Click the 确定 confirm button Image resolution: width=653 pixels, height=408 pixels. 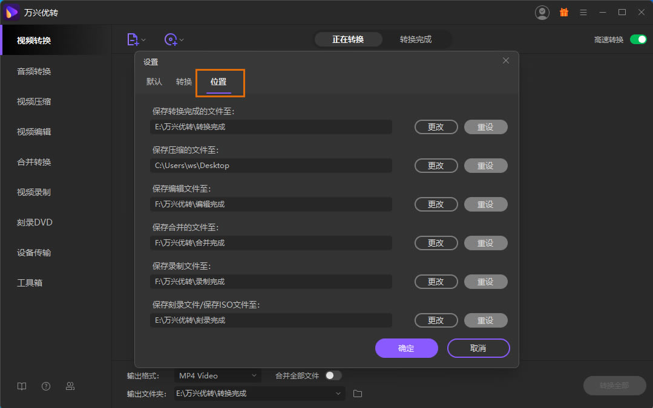[x=406, y=348]
